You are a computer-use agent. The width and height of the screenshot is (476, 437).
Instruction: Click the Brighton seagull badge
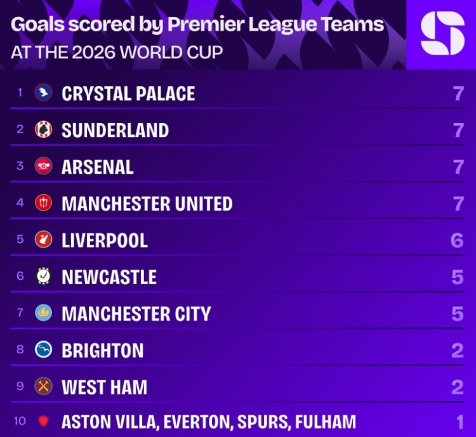click(43, 349)
